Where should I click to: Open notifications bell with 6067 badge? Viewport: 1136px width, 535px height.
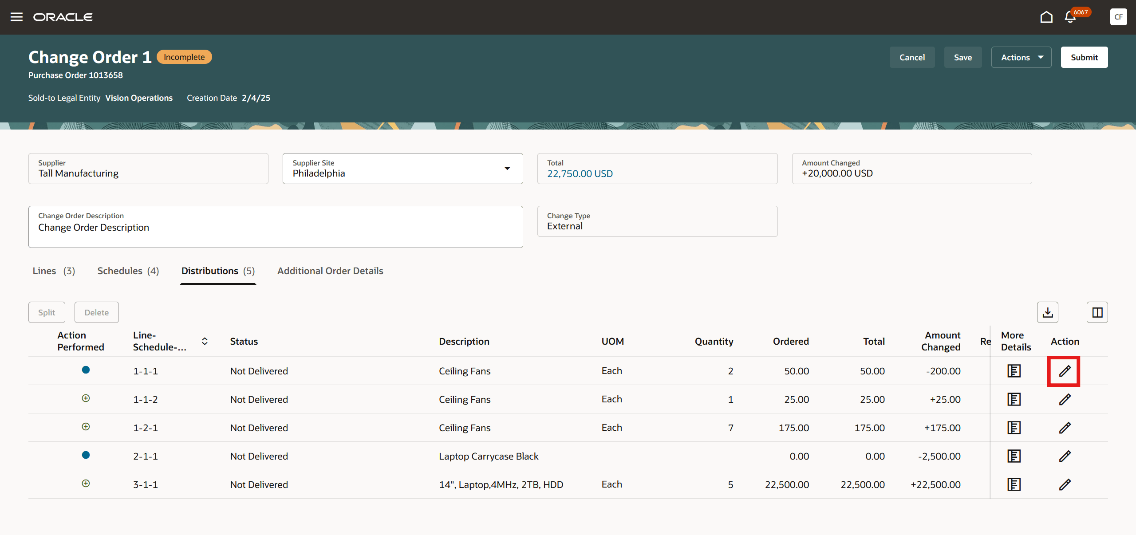tap(1070, 17)
